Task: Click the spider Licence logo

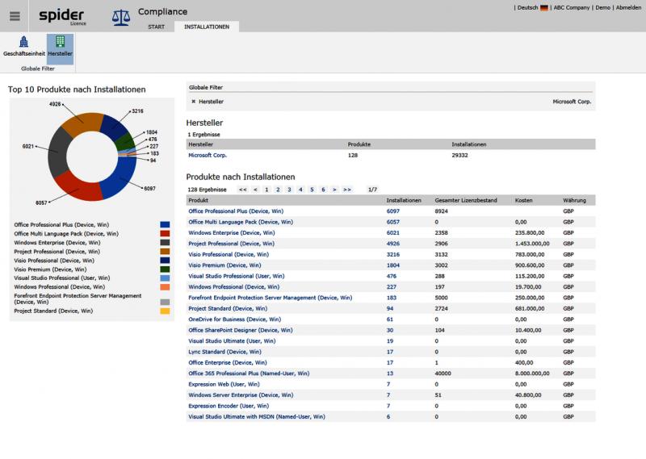Action: coord(62,17)
